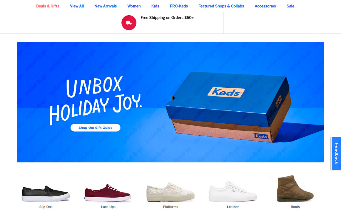Click Shop the Gift Guide button
Image resolution: width=341 pixels, height=212 pixels.
click(x=96, y=128)
